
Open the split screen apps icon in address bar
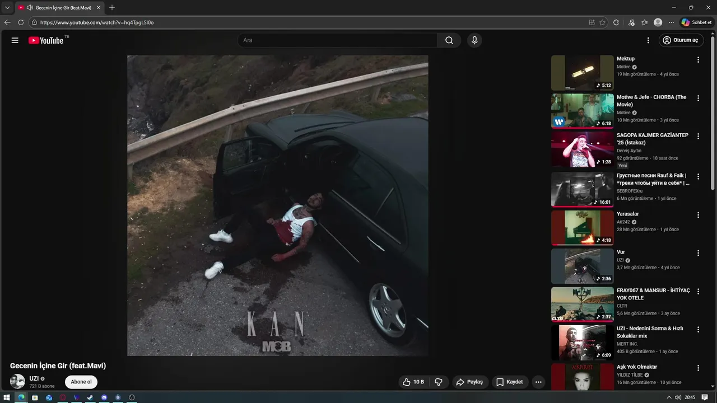pyautogui.click(x=592, y=22)
